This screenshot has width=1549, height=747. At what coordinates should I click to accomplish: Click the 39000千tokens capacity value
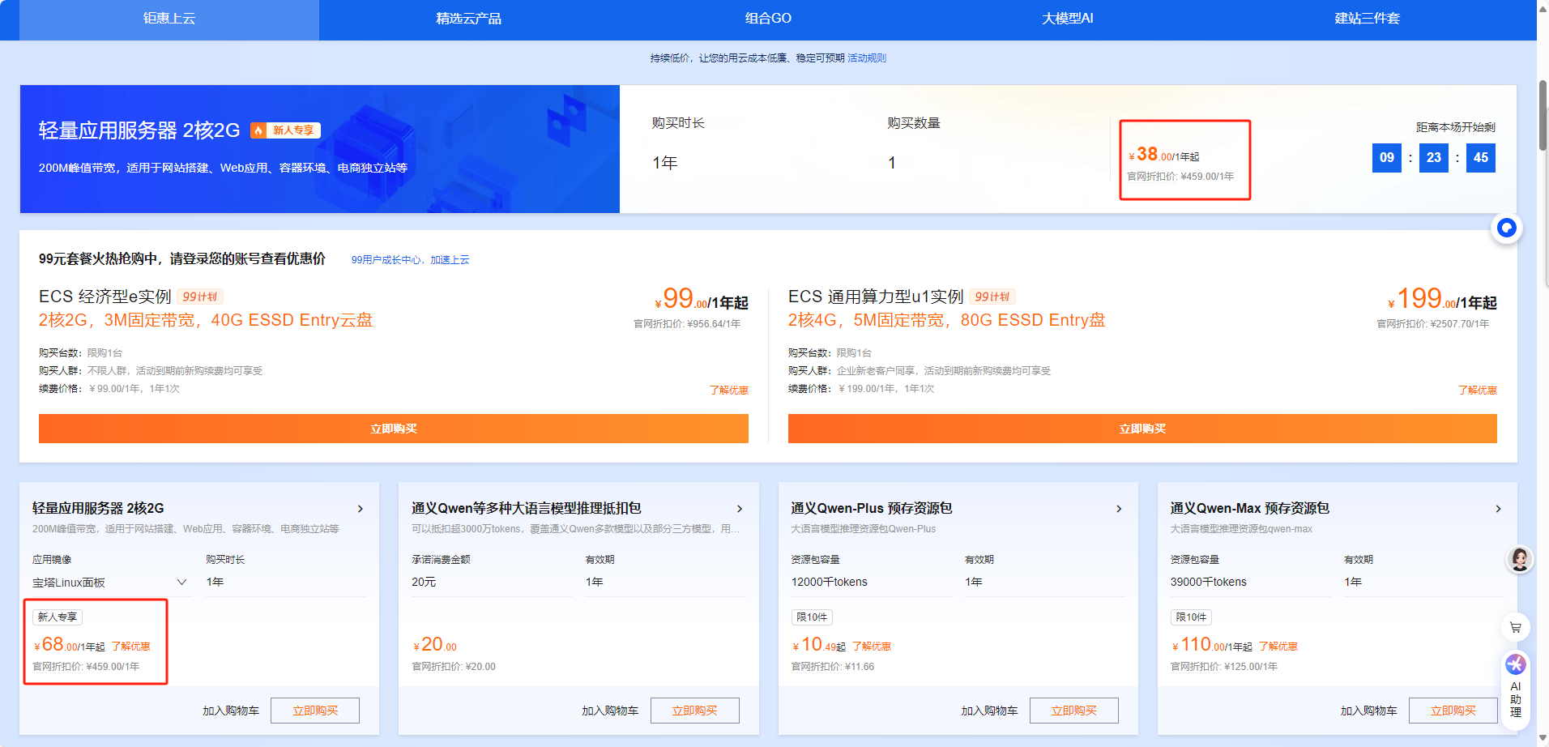pyautogui.click(x=1209, y=582)
